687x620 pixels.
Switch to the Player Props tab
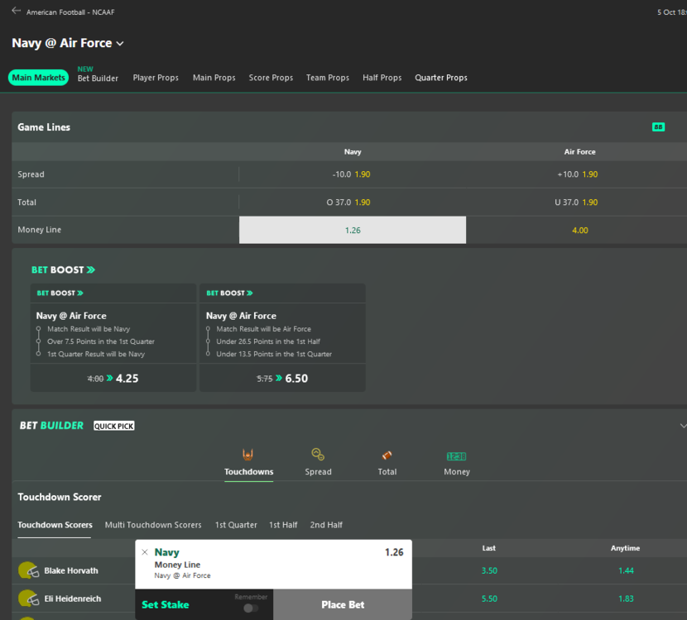click(156, 78)
